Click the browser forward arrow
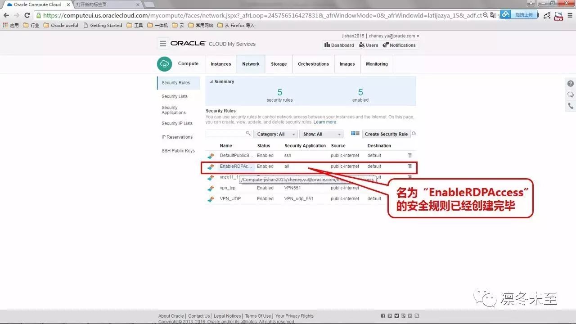The width and height of the screenshot is (576, 324). (x=17, y=15)
